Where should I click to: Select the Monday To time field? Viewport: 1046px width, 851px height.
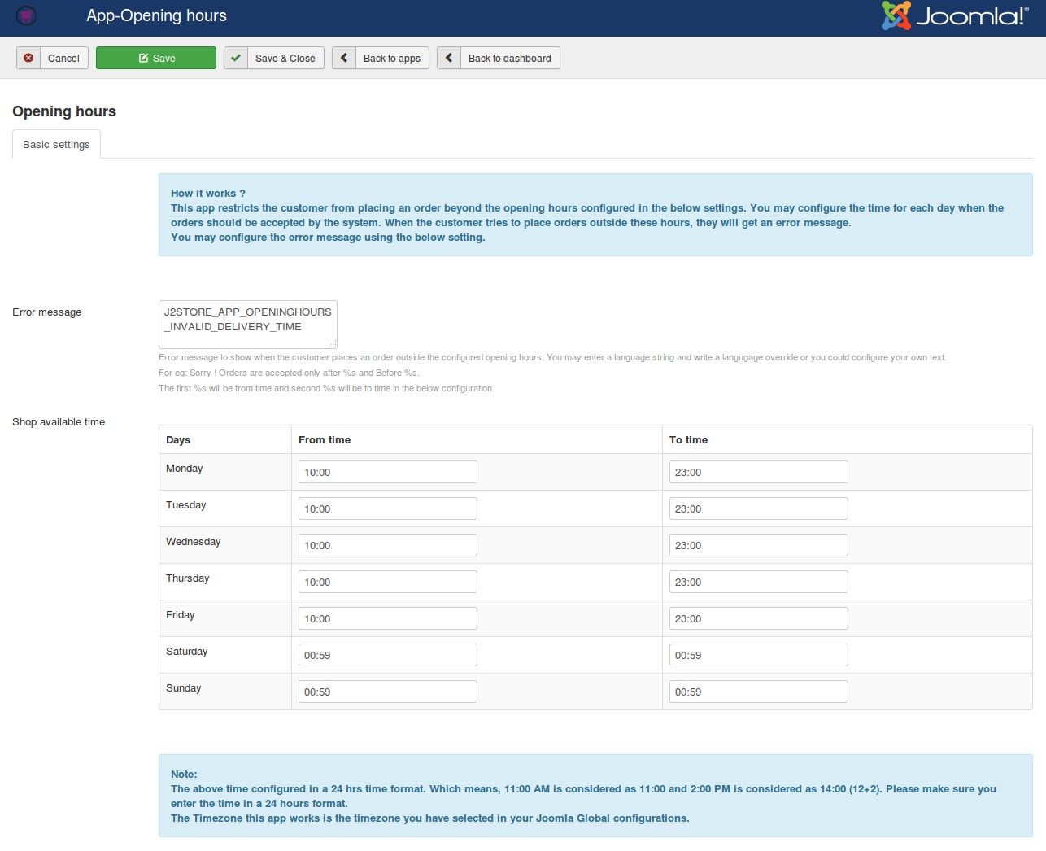point(758,472)
